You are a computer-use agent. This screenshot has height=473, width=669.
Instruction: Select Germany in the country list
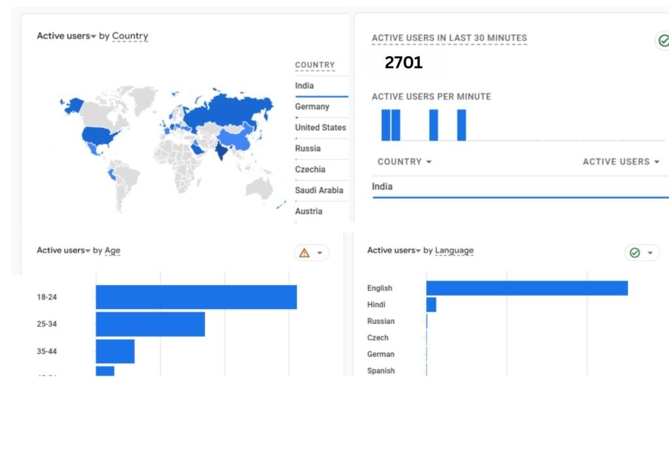coord(312,106)
